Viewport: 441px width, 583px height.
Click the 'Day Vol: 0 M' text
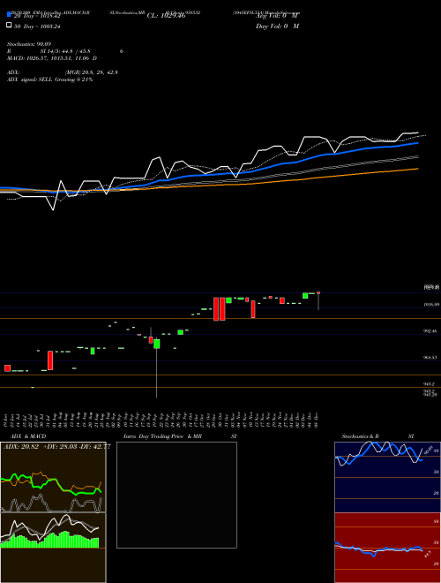coord(277,26)
